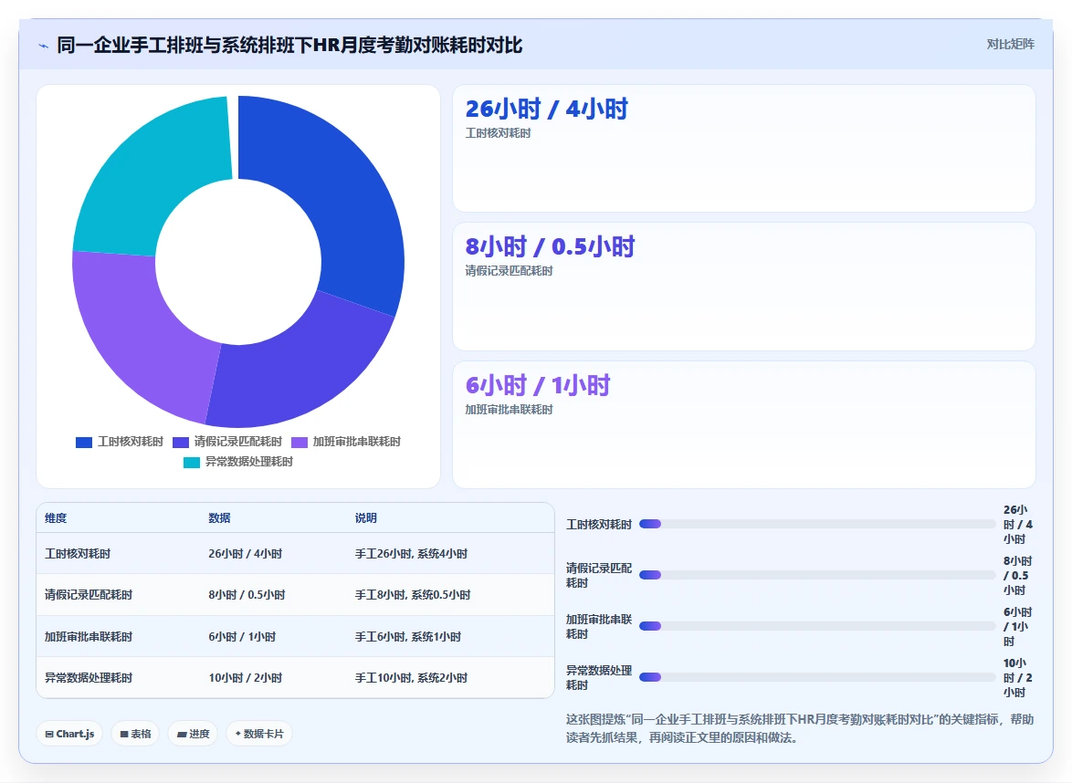Click the 请假记录匹配耗时 progress bar
1072x783 pixels.
pyautogui.click(x=817, y=575)
